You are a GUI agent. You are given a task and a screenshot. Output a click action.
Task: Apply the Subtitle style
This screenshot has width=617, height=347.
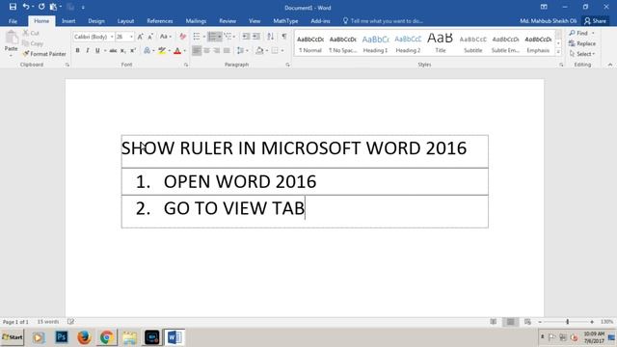point(473,43)
